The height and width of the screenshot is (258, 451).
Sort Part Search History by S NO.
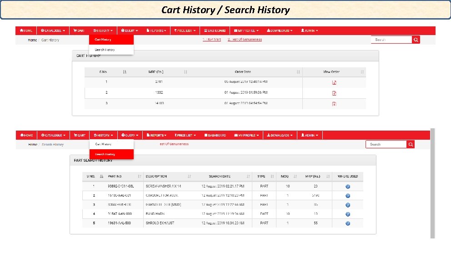[x=101, y=177]
